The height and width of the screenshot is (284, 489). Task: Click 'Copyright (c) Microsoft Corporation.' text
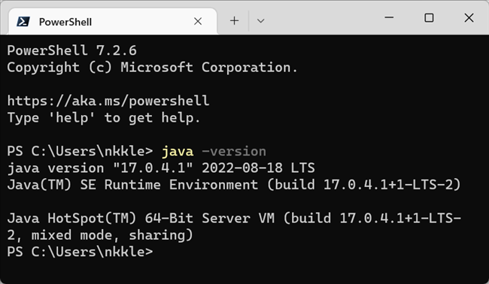coord(152,68)
